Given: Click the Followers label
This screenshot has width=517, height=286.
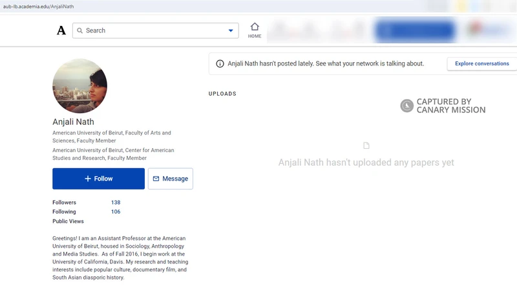Looking at the screenshot, I should [64, 203].
